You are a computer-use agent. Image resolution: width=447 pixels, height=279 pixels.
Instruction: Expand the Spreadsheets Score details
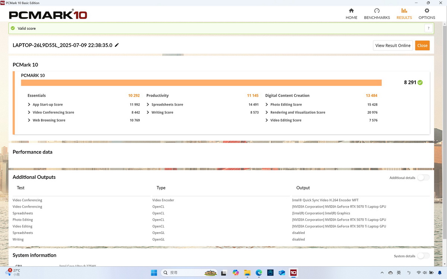(x=148, y=105)
